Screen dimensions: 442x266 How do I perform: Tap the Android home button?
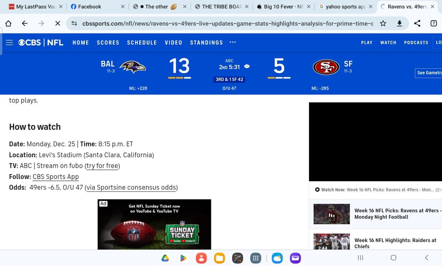tap(393, 258)
